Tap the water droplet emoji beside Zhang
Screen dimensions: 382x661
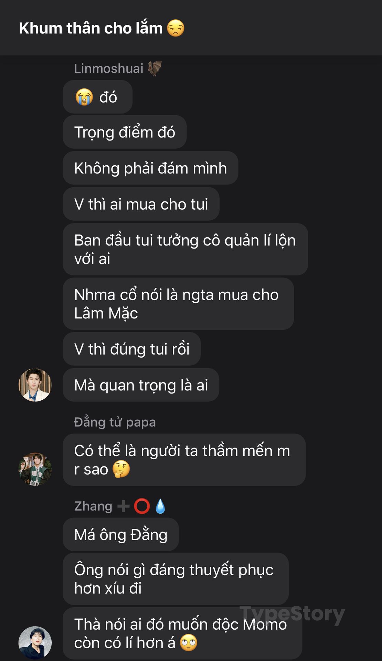click(x=160, y=506)
